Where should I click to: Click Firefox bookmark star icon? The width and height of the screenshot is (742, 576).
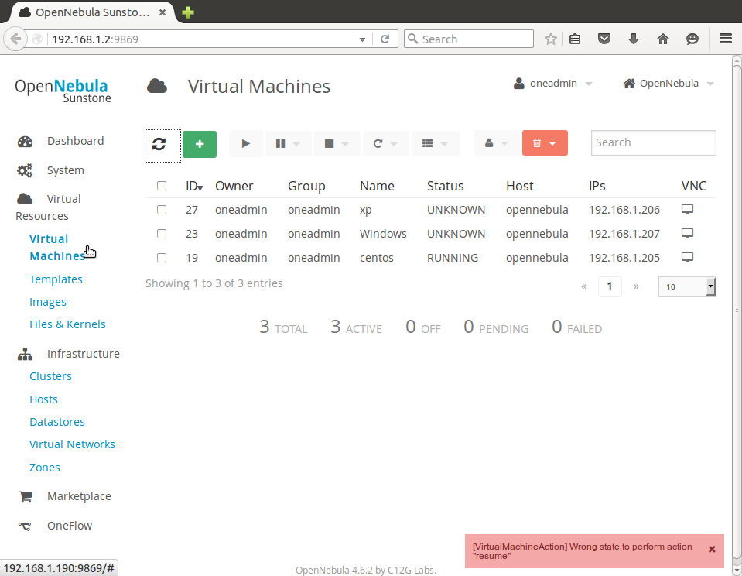coord(551,39)
